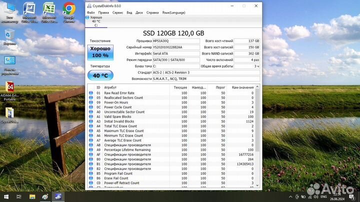
Task: Click the taskbar icon beside File Explorer
Action: pyautogui.click(x=45, y=196)
